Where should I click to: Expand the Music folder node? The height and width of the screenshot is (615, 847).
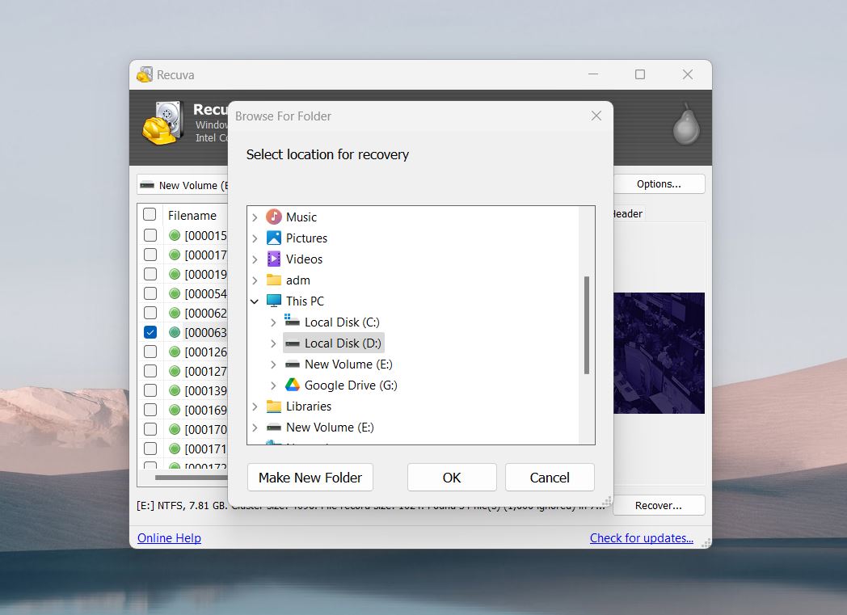pyautogui.click(x=255, y=217)
